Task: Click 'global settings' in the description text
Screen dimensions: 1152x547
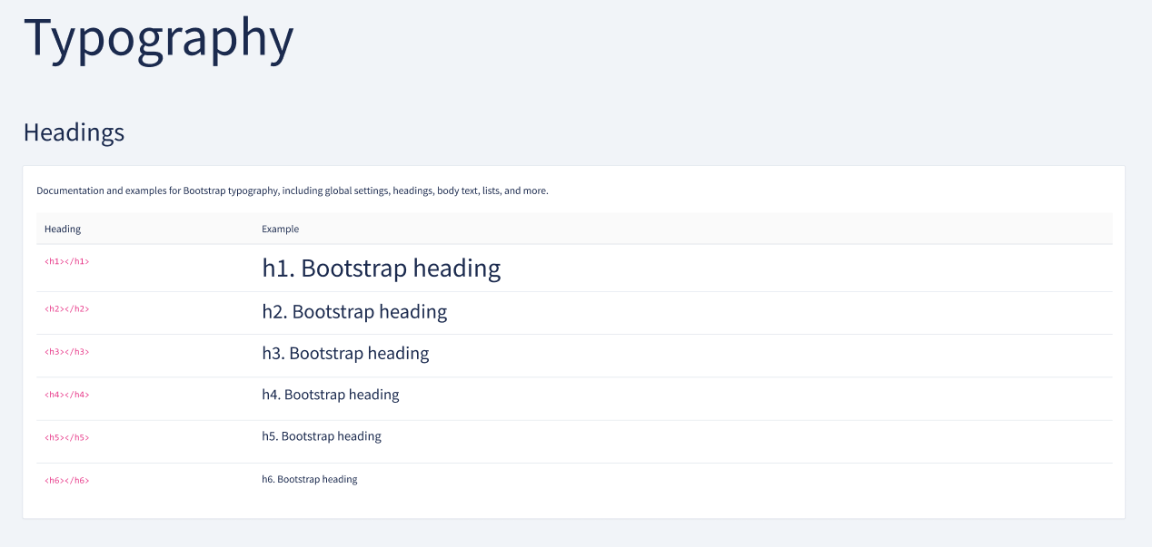Action: [x=356, y=191]
